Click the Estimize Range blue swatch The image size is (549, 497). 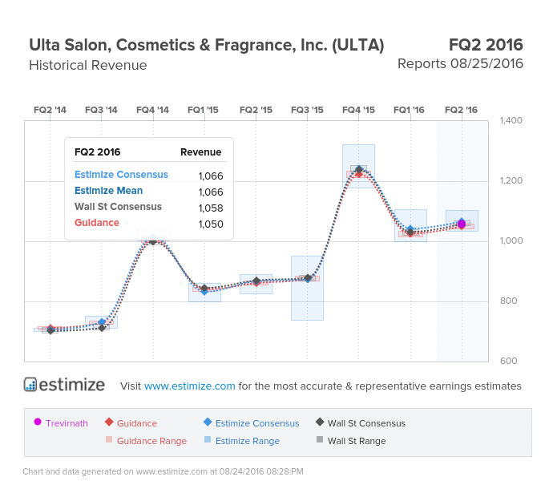(x=208, y=439)
